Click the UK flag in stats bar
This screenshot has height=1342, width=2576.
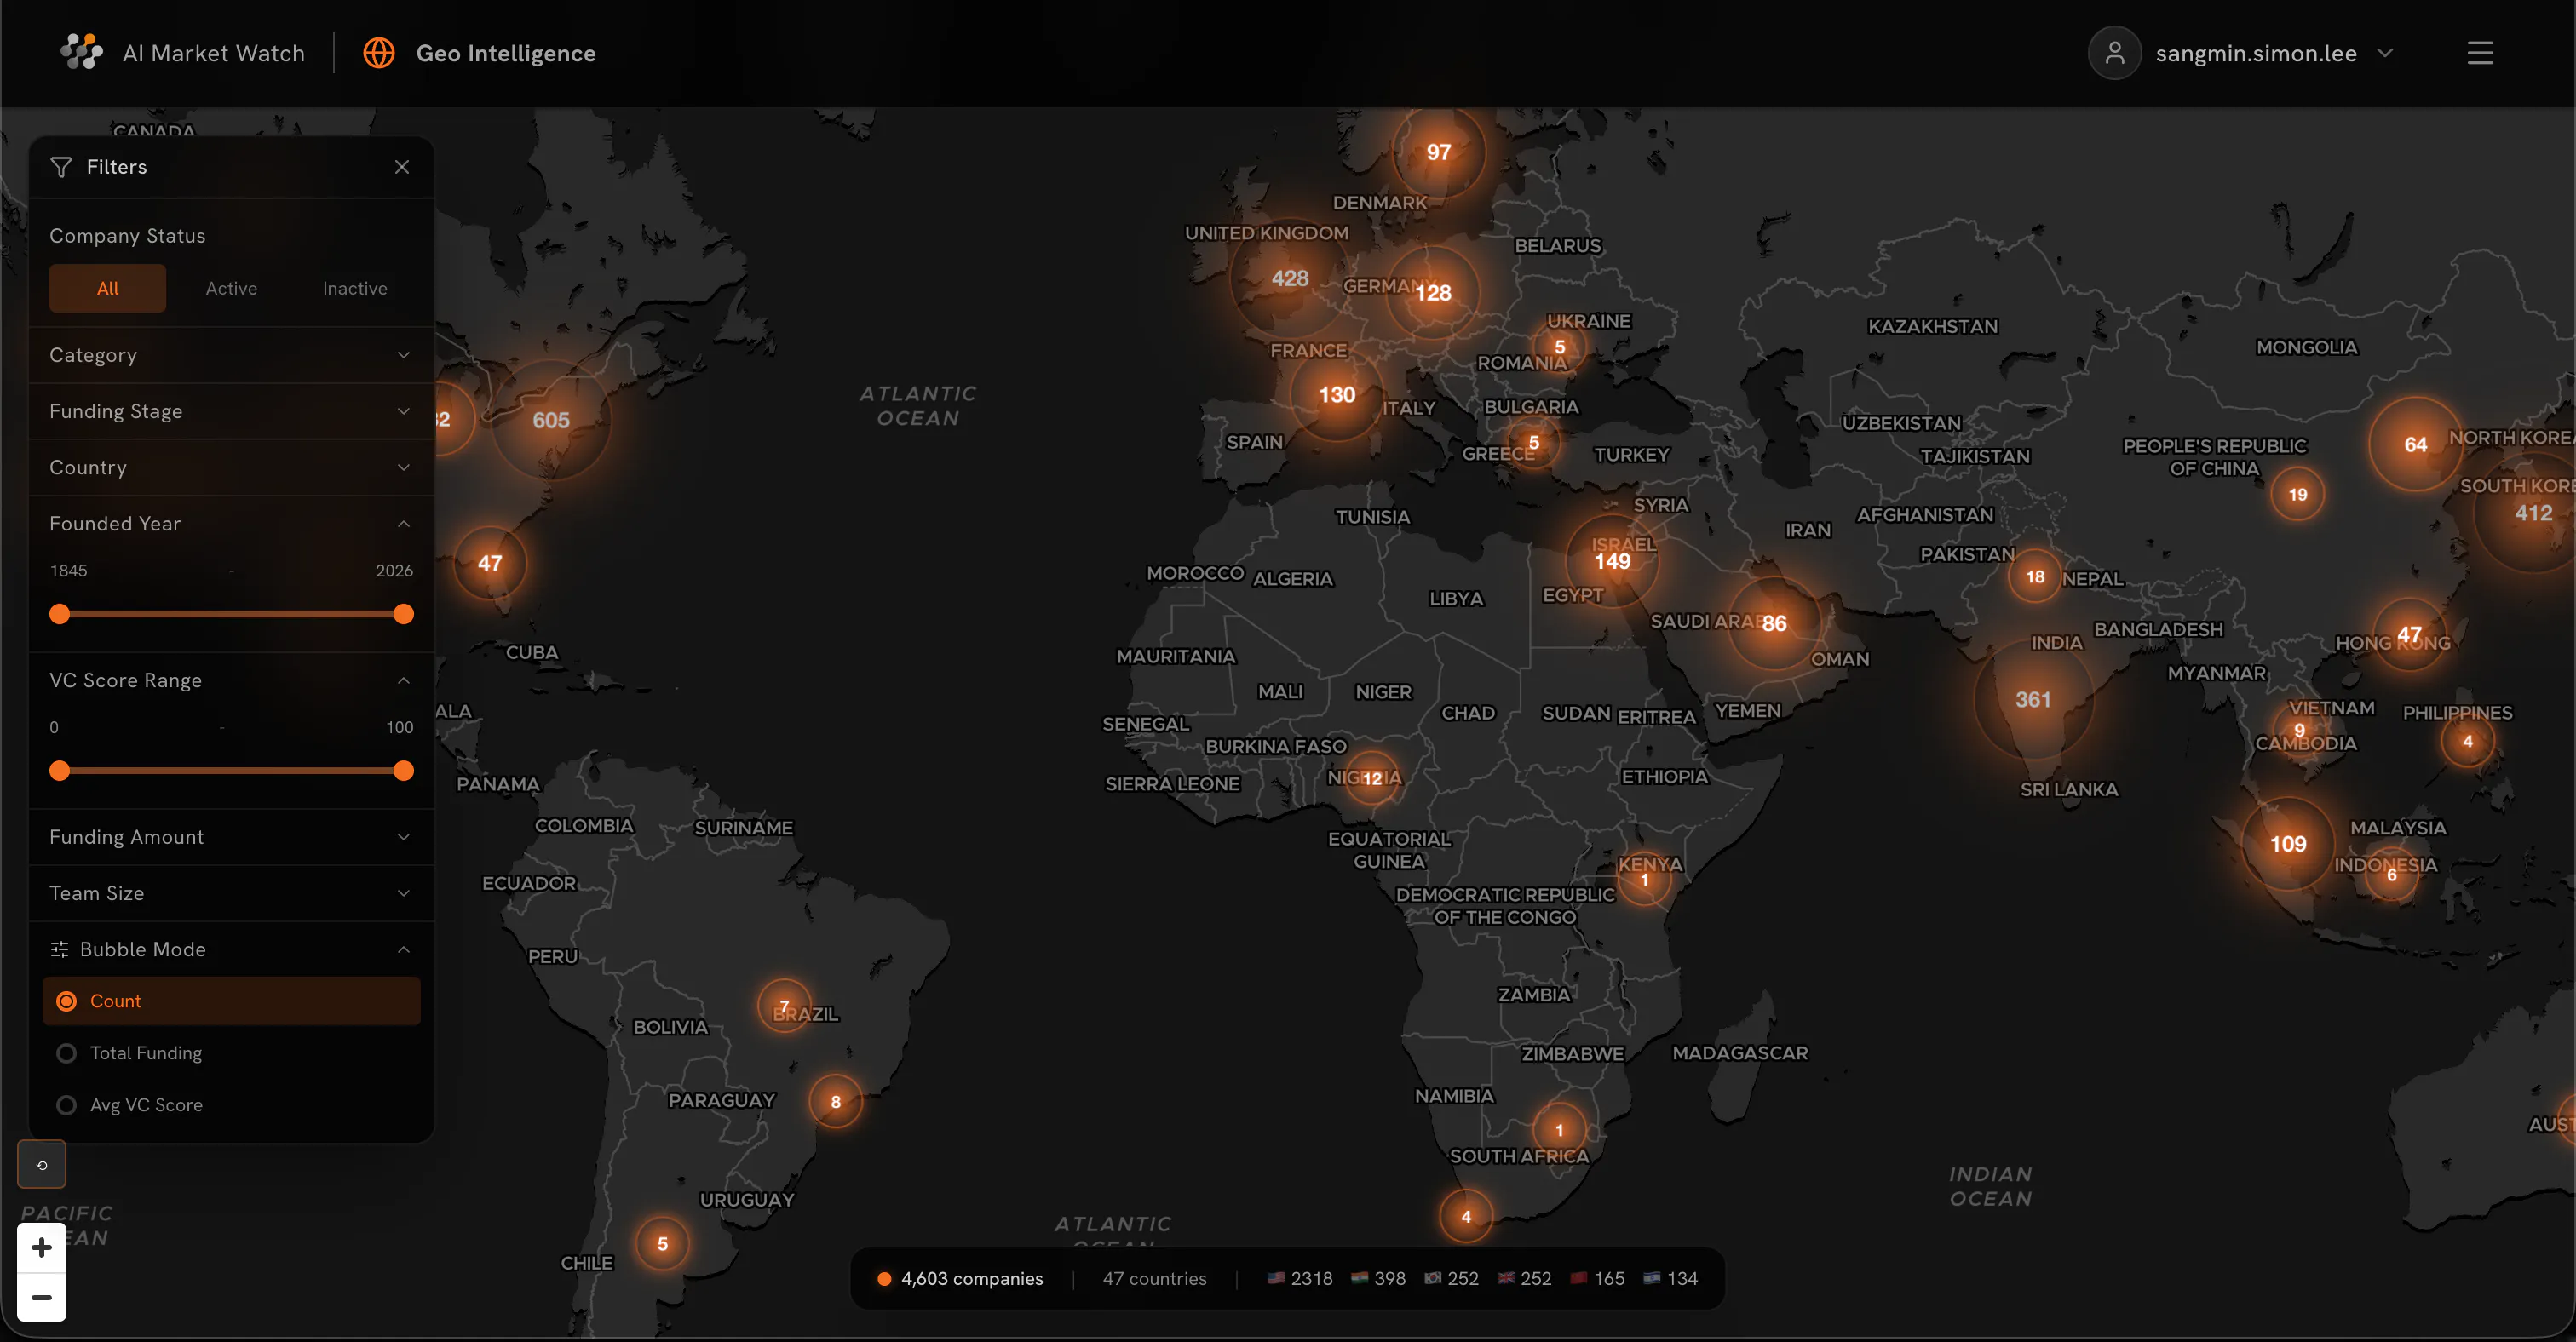1506,1278
